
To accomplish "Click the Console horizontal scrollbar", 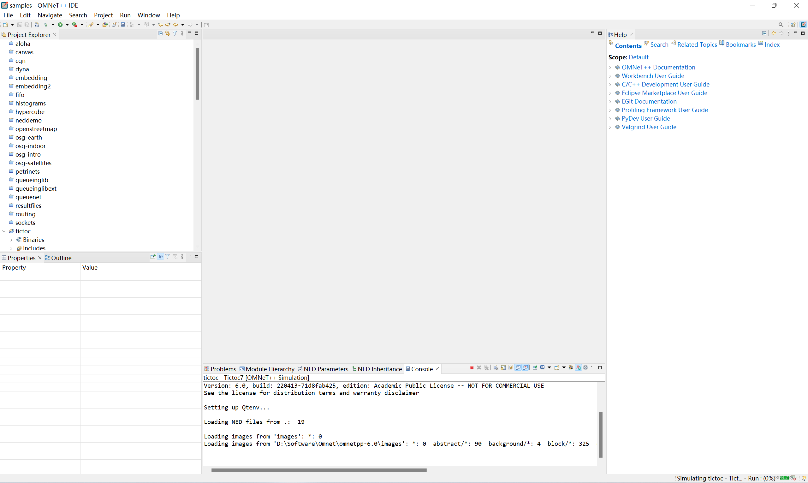I will (319, 470).
